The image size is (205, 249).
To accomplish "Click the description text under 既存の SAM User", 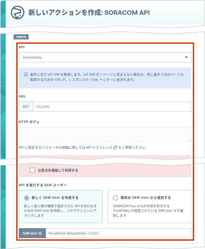I will [x=148, y=211].
